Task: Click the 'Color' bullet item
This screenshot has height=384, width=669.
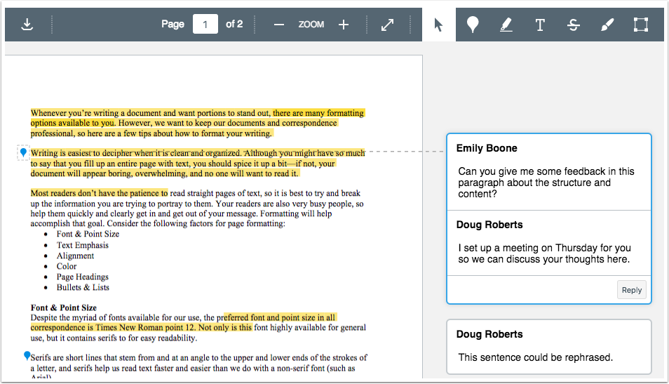Action: (x=67, y=266)
